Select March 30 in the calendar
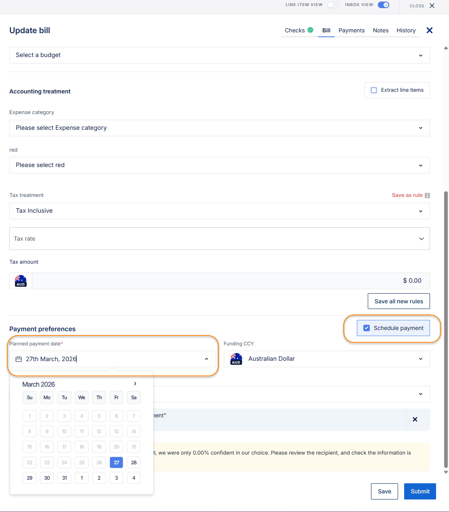The image size is (449, 512). [47, 478]
